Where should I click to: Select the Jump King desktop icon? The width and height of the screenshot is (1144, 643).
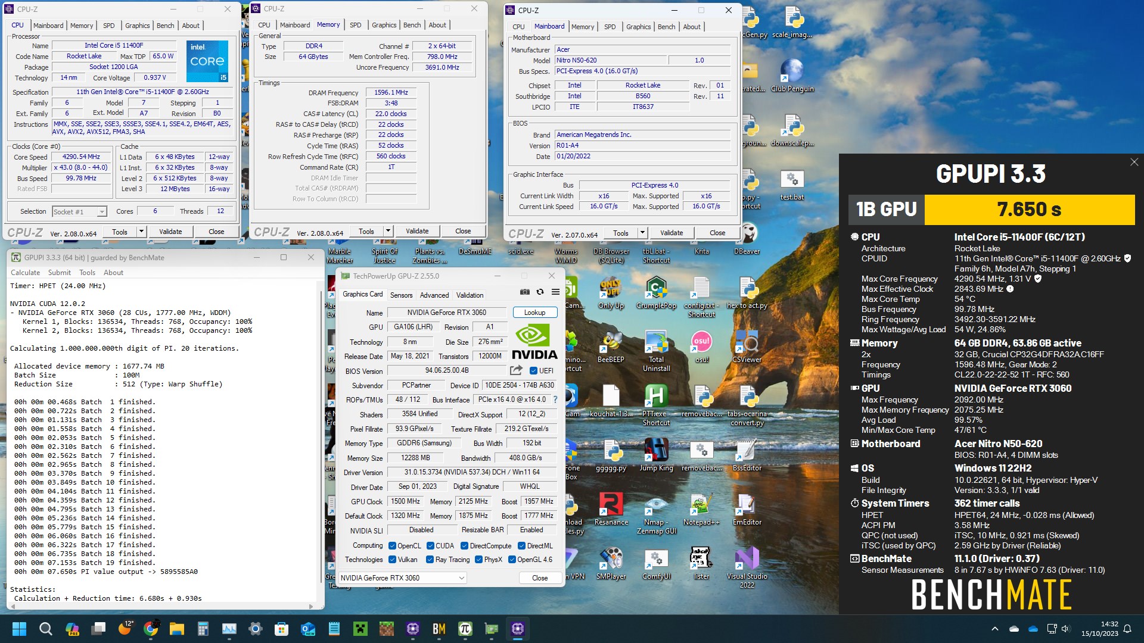coord(656,455)
